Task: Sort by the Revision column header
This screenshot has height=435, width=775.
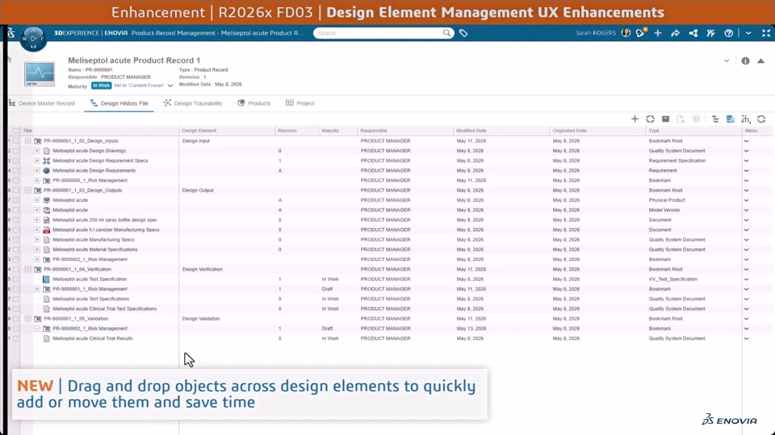Action: coord(287,130)
